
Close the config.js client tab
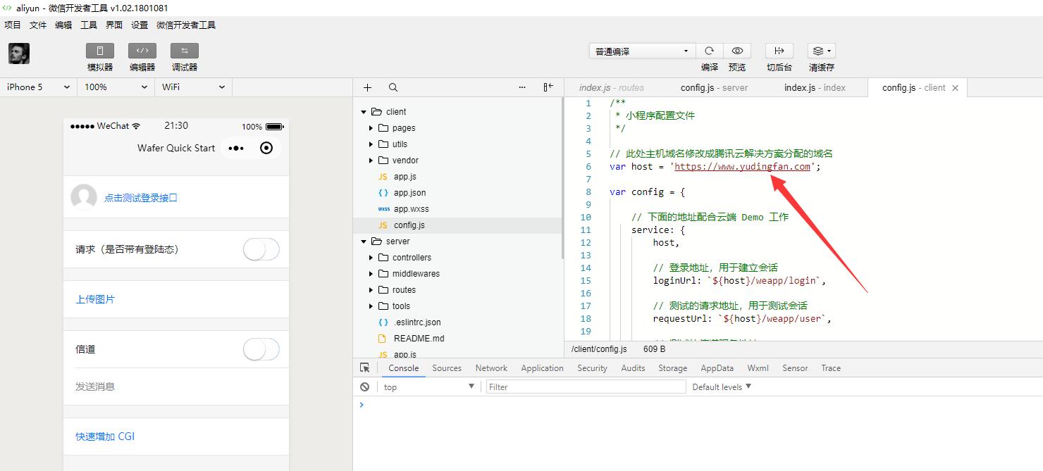(955, 88)
